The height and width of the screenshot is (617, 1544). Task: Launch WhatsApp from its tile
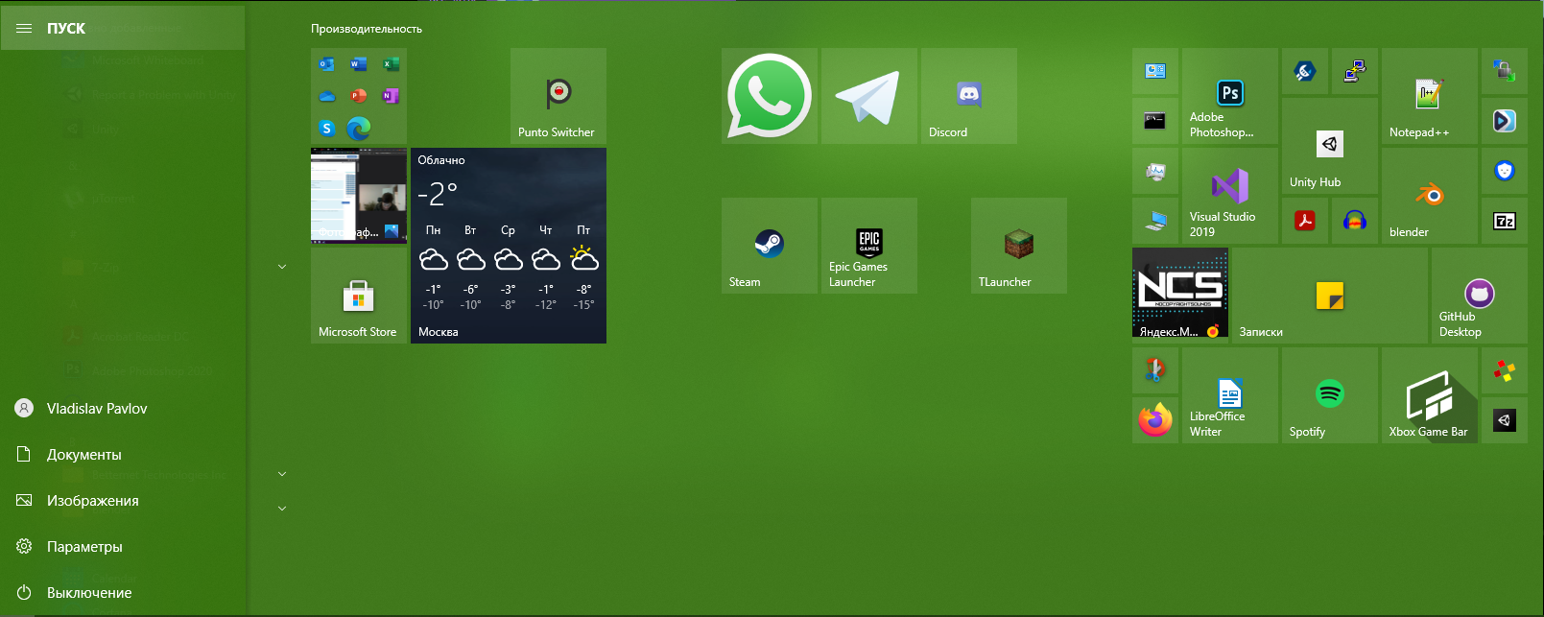[770, 96]
